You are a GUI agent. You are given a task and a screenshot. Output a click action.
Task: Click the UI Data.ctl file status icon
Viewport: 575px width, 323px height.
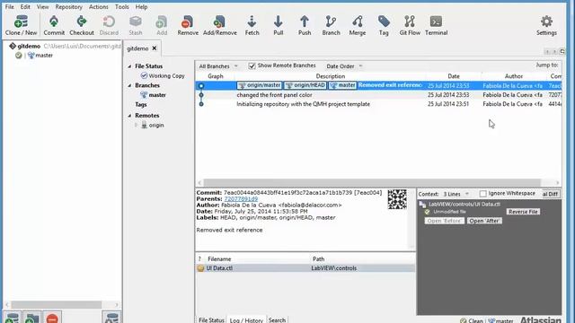click(200, 268)
